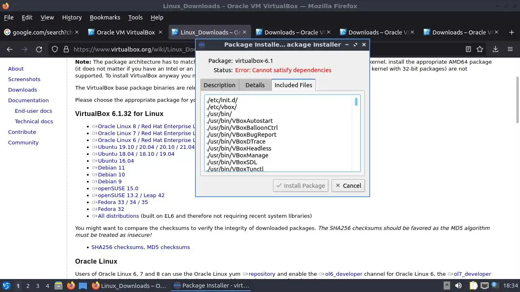The height and width of the screenshot is (292, 520).
Task: Open the Community sidebar link
Action: [x=23, y=142]
